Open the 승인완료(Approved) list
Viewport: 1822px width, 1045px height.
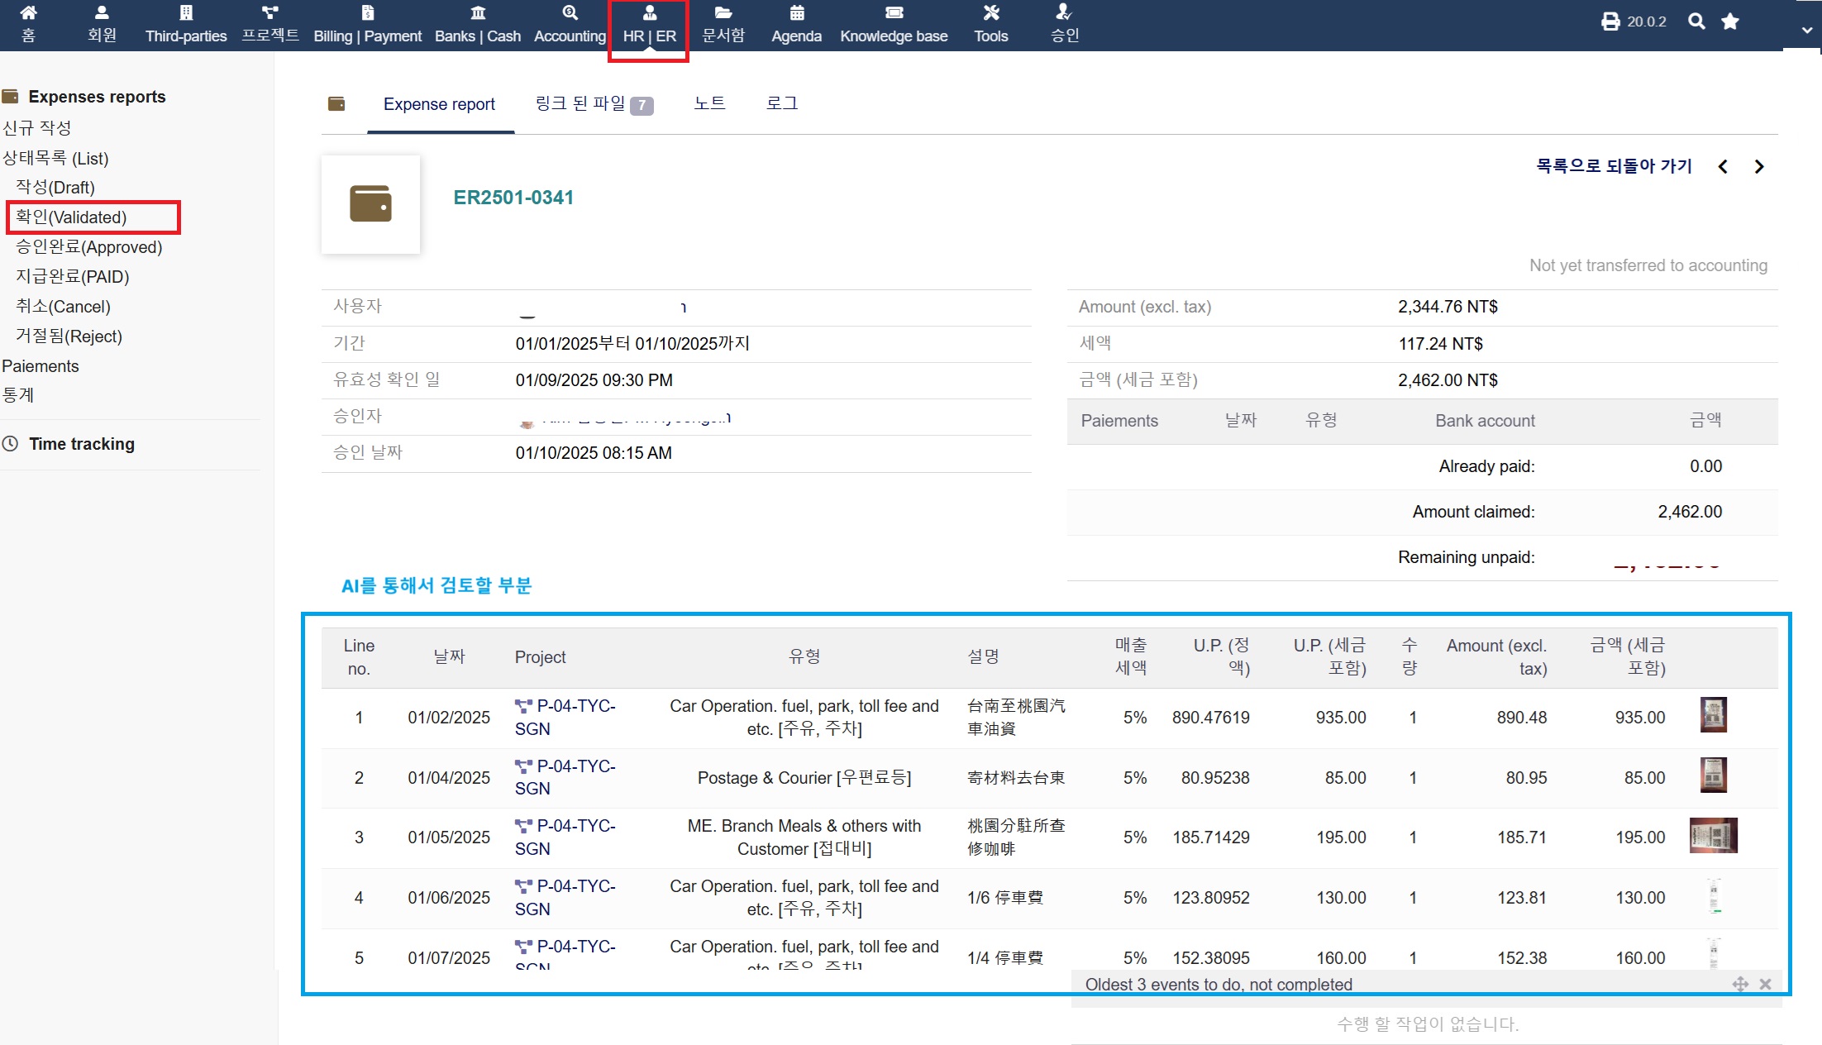[89, 247]
